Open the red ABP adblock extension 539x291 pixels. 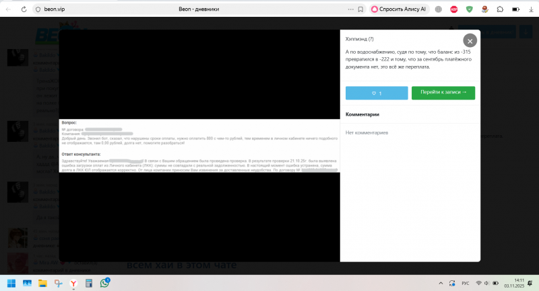click(454, 9)
